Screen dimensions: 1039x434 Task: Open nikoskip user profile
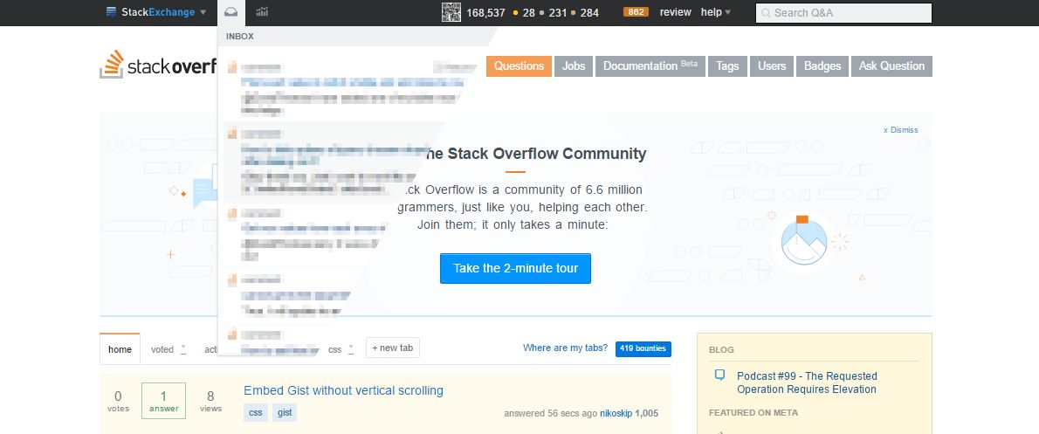(x=616, y=413)
